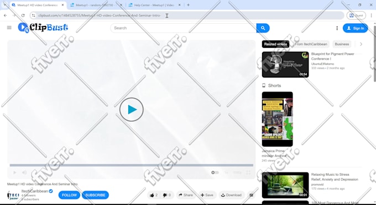This screenshot has height=205, width=376.
Task: Open the three-dot options menu in header
Action: click(337, 28)
